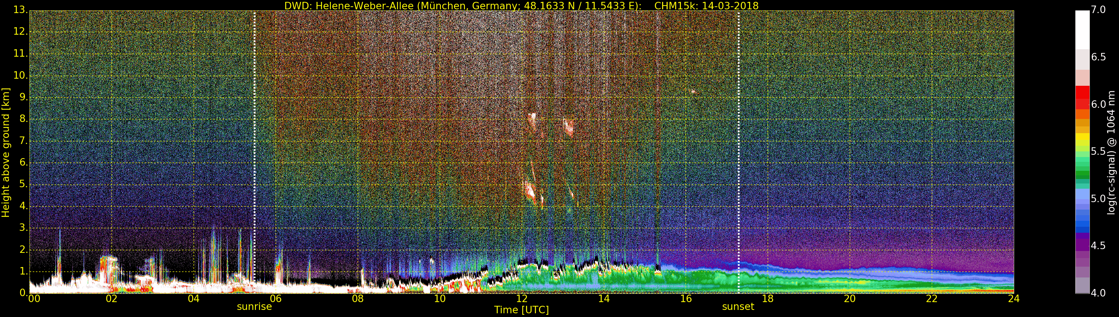Click the 7. height tick label

pyautogui.click(x=23, y=141)
